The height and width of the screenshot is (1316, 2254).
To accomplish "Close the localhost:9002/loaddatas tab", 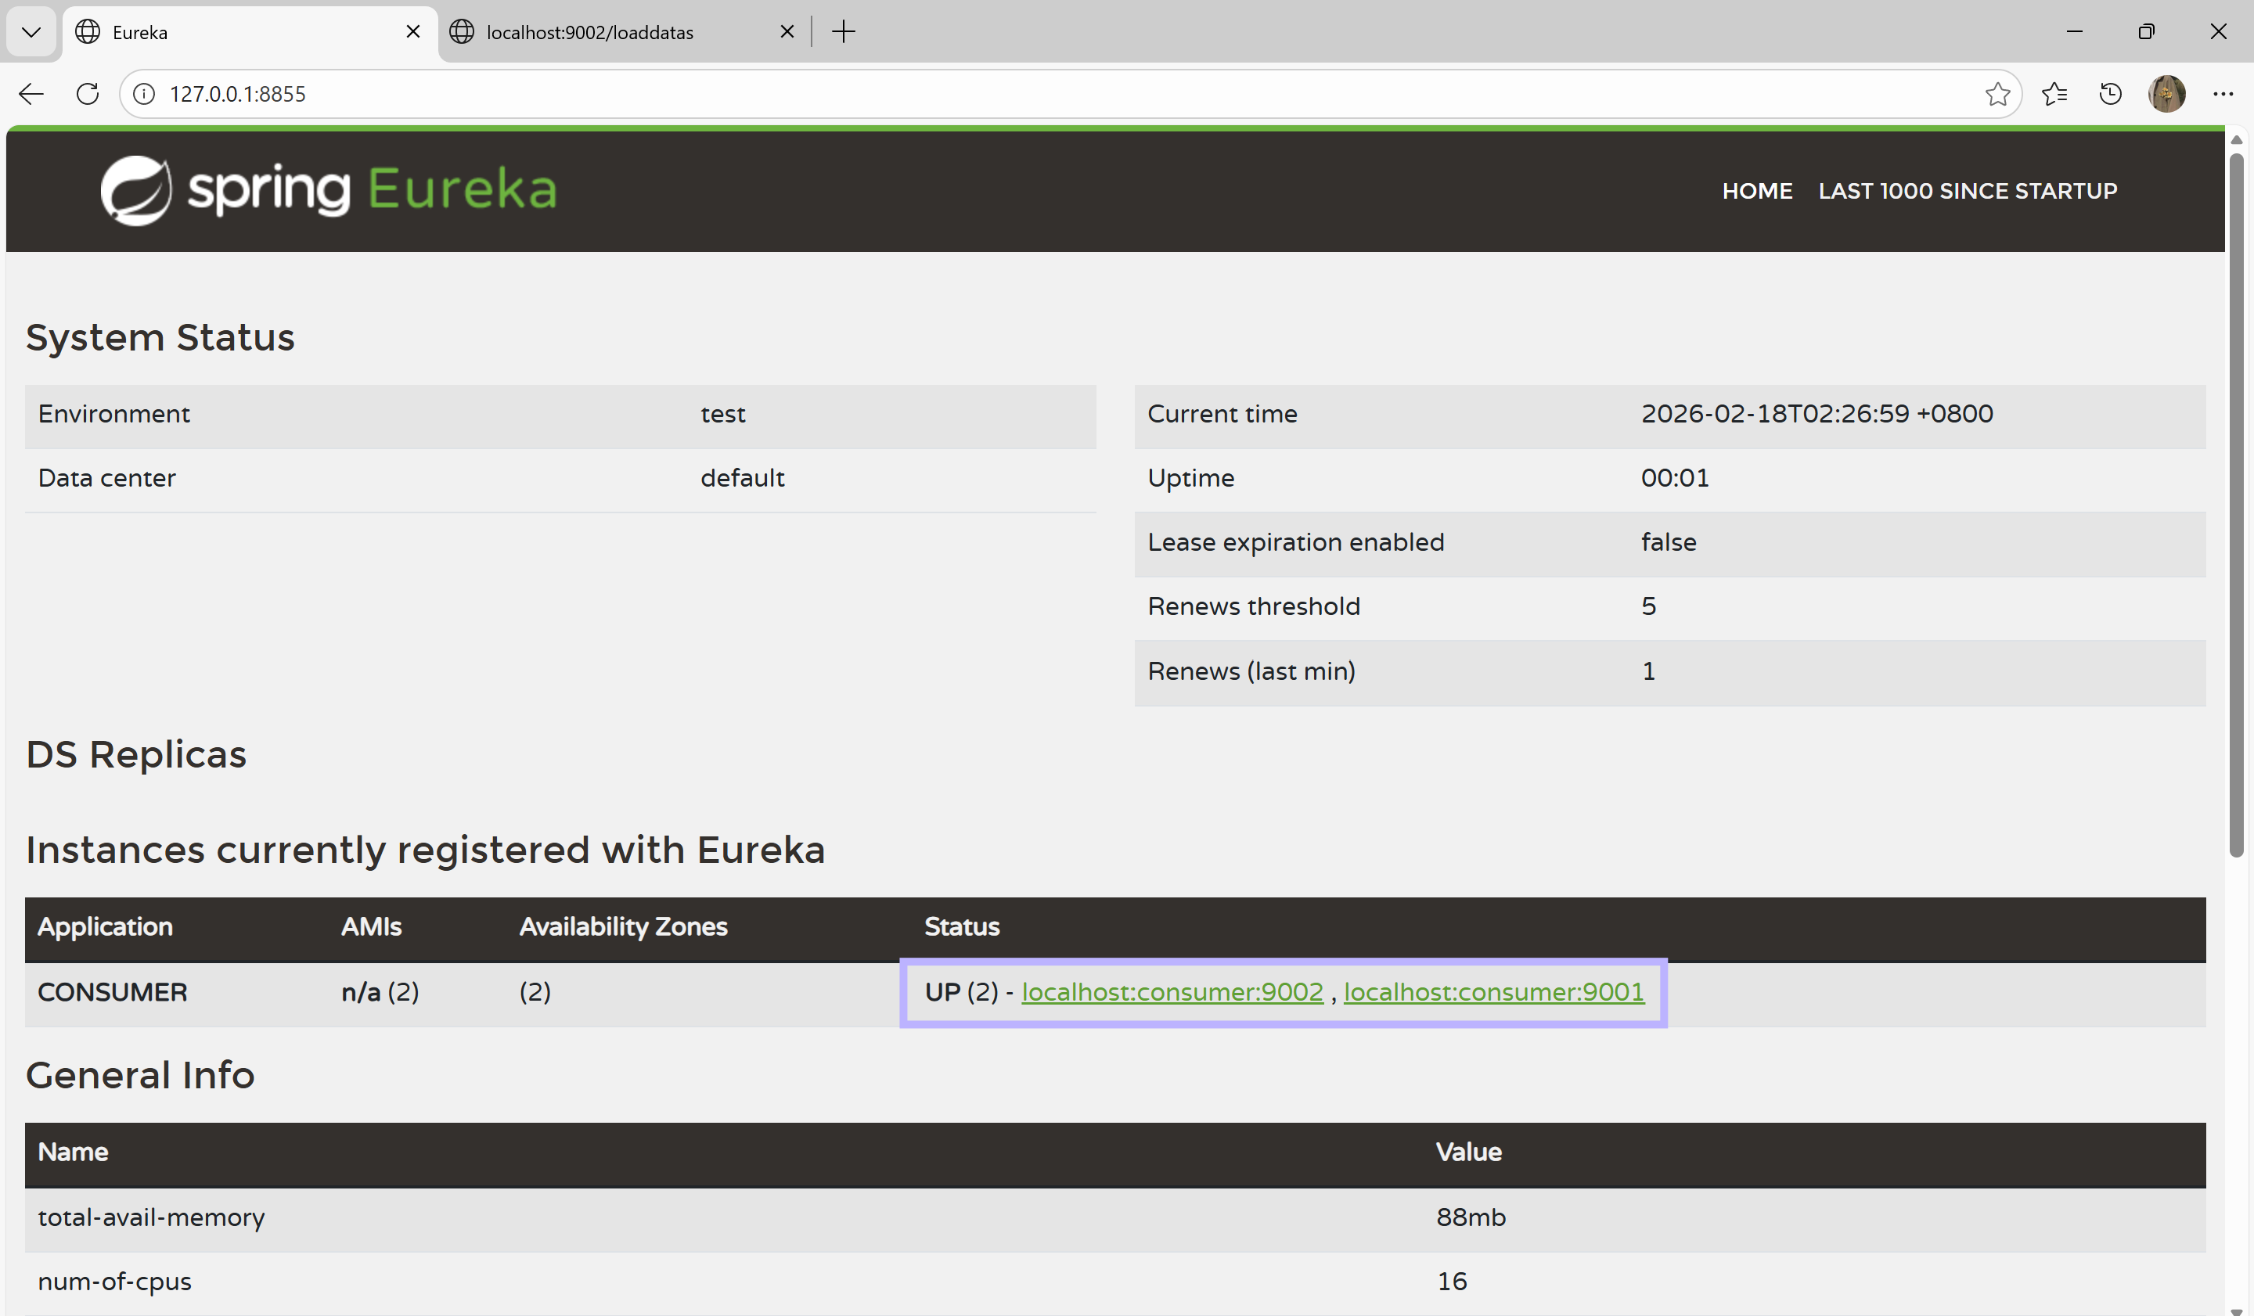I will point(787,32).
